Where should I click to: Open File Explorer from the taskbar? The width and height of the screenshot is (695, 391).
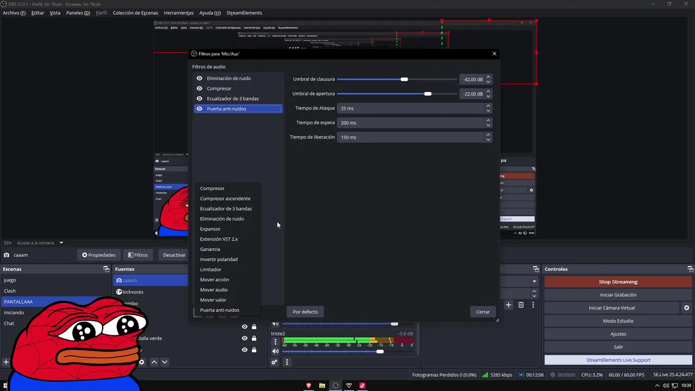point(322,386)
